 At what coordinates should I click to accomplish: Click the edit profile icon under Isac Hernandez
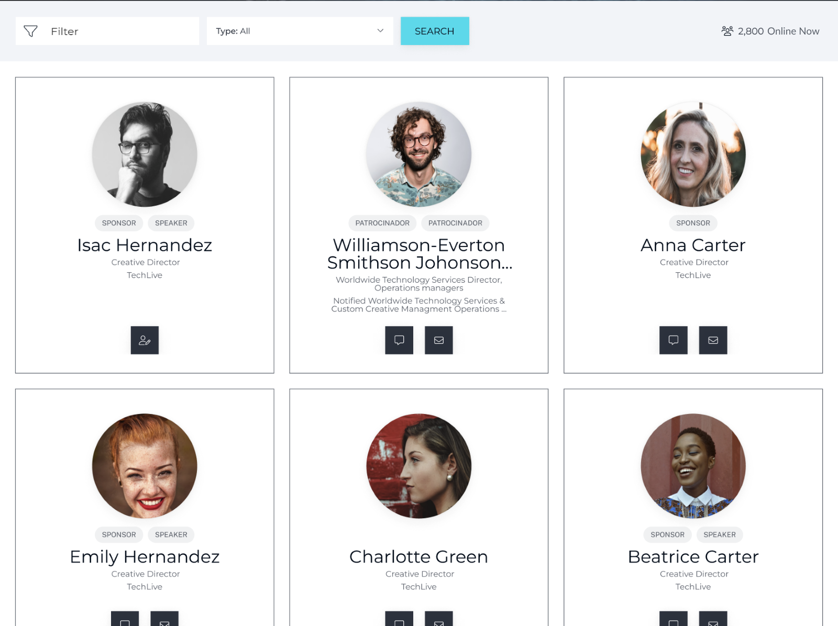tap(145, 340)
